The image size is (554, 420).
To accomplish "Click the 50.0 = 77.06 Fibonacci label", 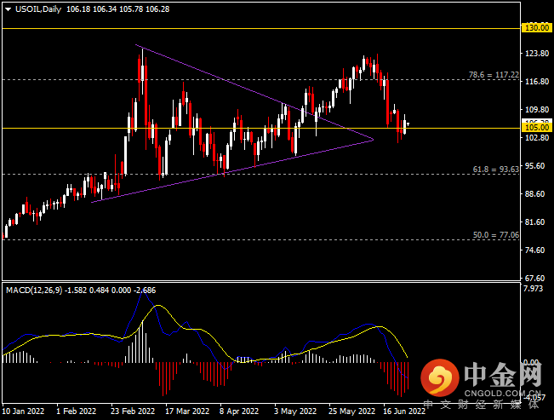I will (x=495, y=235).
